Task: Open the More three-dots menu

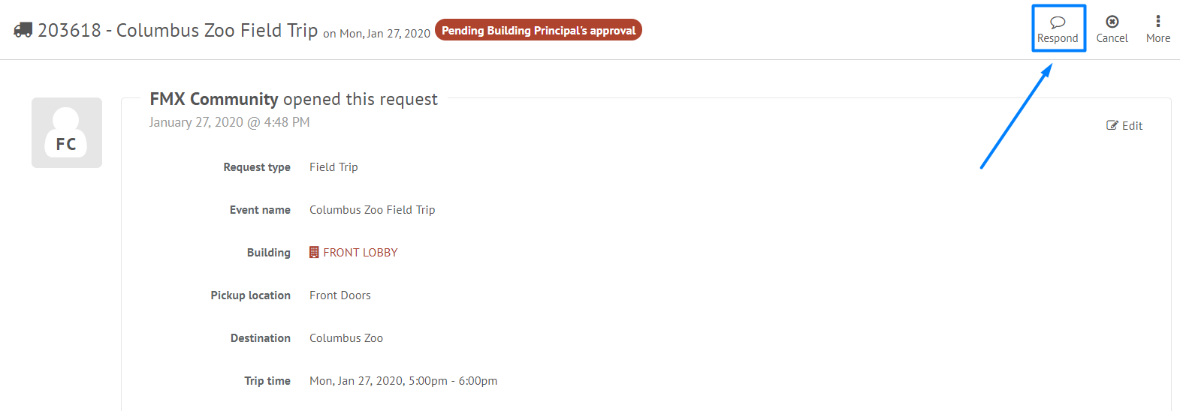Action: (x=1158, y=21)
